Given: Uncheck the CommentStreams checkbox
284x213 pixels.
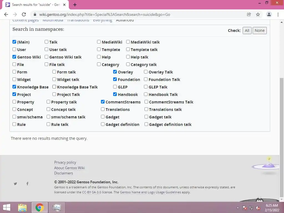Looking at the screenshot, I should (x=103, y=102).
